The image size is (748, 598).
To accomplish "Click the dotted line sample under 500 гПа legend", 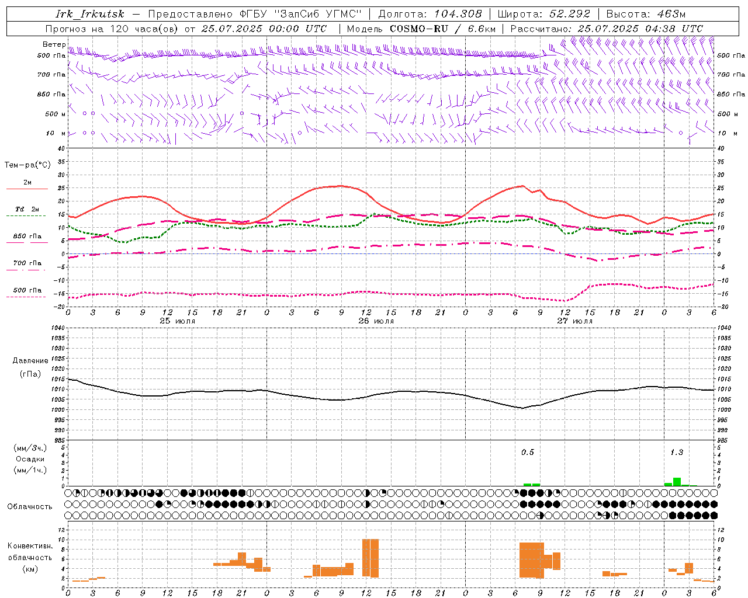I will tap(26, 297).
